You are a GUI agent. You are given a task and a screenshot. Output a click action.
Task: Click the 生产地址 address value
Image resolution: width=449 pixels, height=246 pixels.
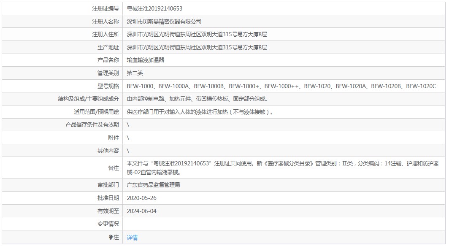click(197, 47)
